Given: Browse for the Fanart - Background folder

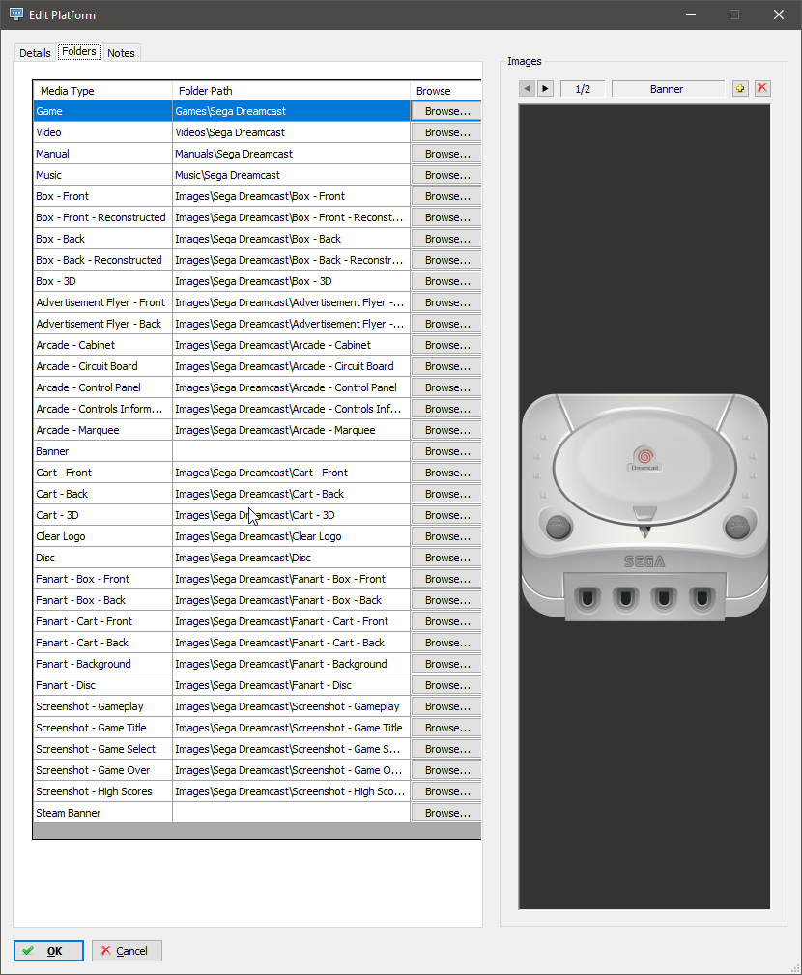Looking at the screenshot, I should (445, 664).
